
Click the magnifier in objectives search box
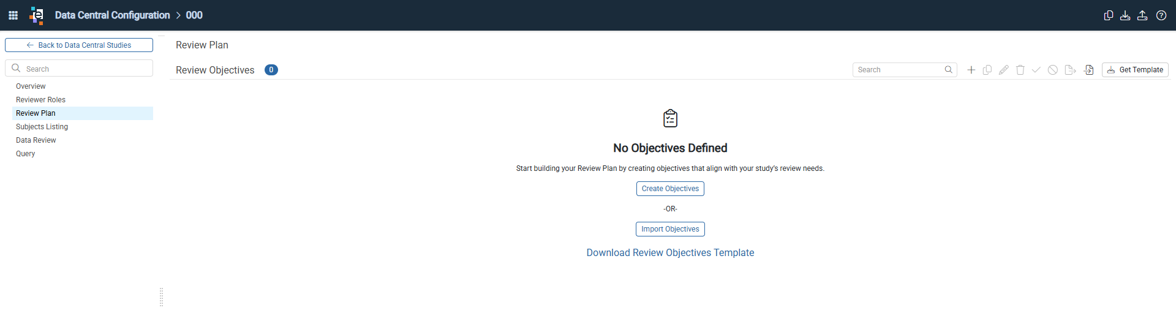click(948, 70)
